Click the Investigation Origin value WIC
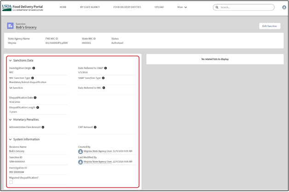Image resolution: width=289 pixels, height=192 pixels. 12,72
